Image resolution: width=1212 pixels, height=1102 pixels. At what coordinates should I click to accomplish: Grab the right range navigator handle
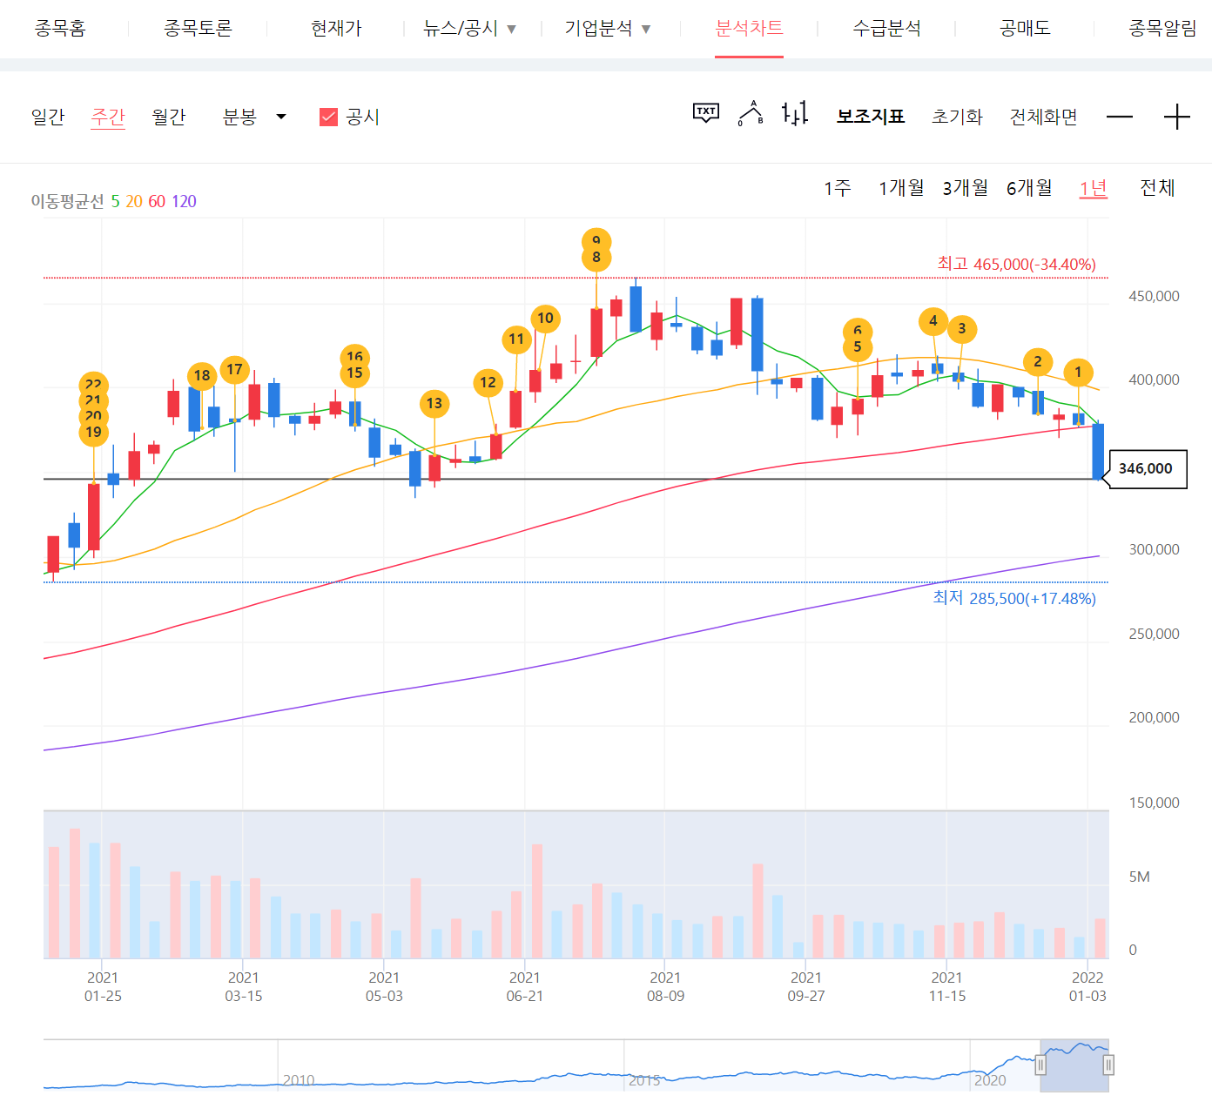click(x=1108, y=1065)
